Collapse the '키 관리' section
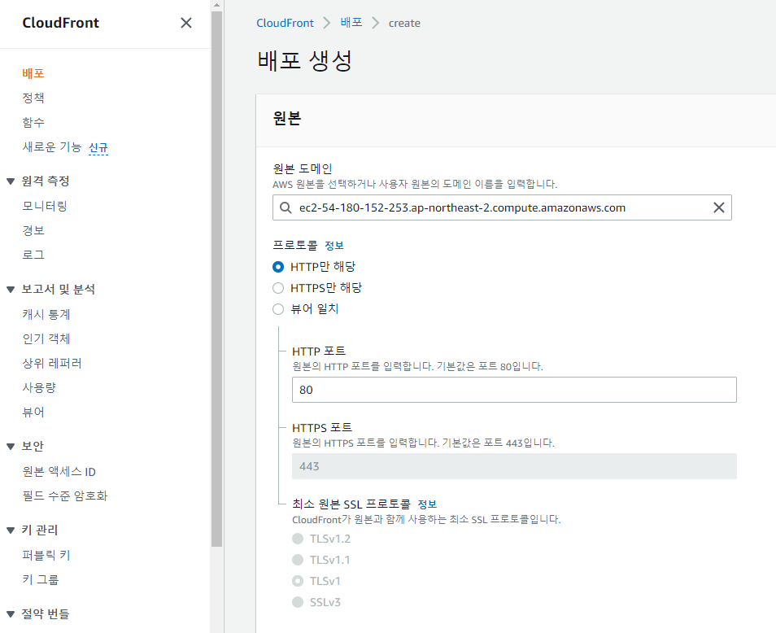776x633 pixels. click(11, 530)
